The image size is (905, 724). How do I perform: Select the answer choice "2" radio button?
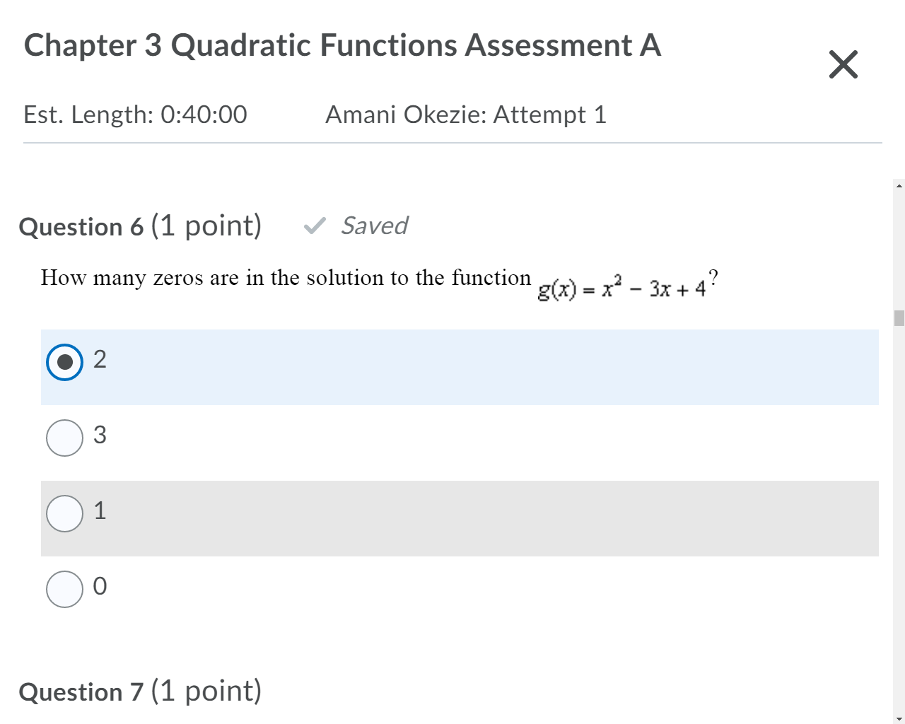click(x=64, y=362)
